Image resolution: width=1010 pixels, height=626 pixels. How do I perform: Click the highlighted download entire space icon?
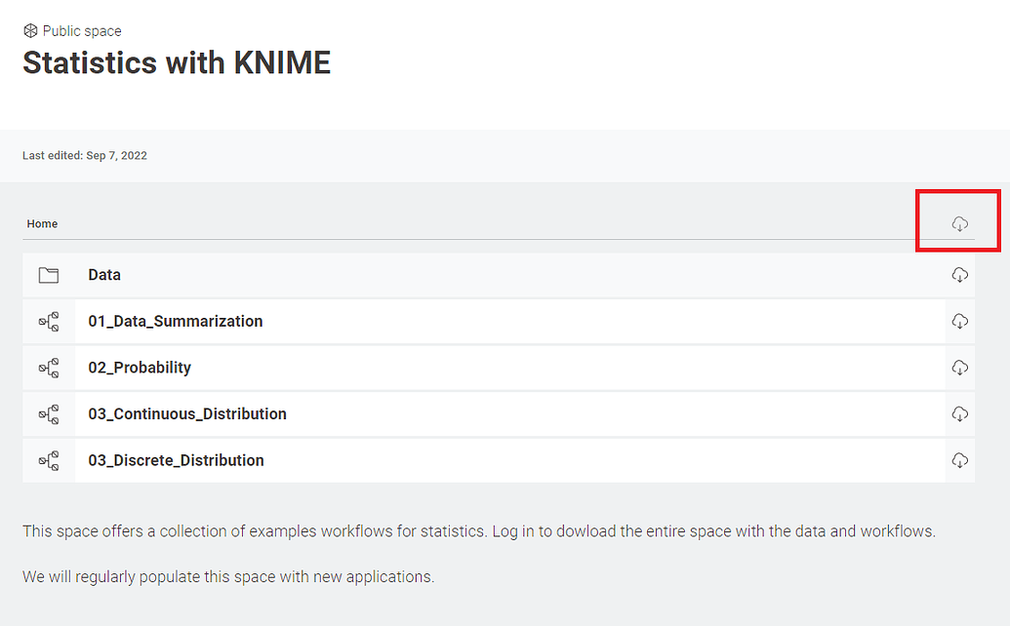pyautogui.click(x=958, y=222)
